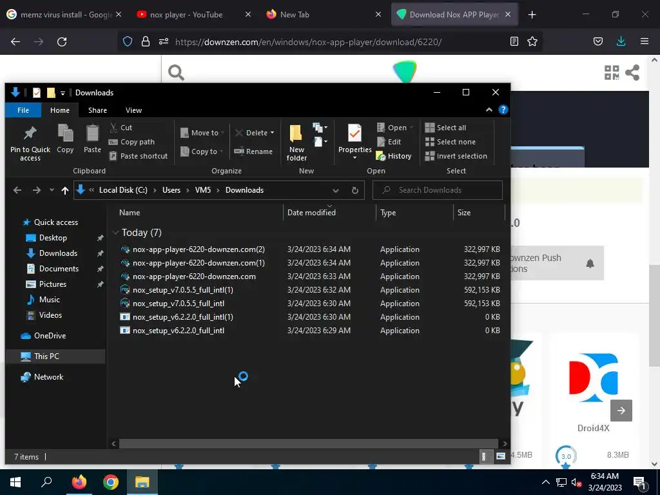Open the Easy access dropdown in ribbon

pyautogui.click(x=320, y=142)
